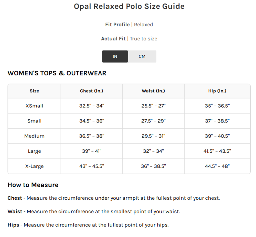Viewport: 256px width, 237px height.
Task: Click the Size column header
Action: (34, 91)
